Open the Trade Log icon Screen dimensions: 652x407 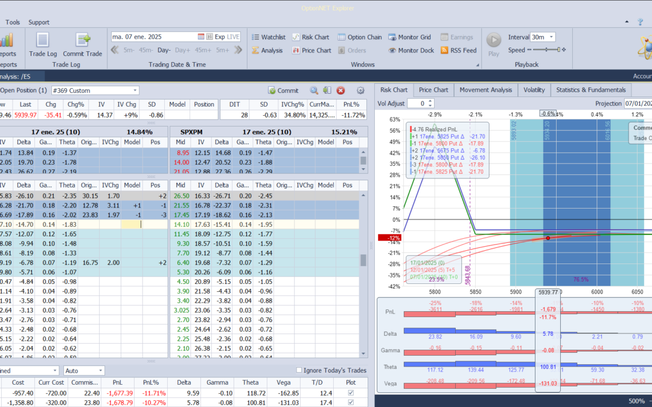click(x=42, y=42)
